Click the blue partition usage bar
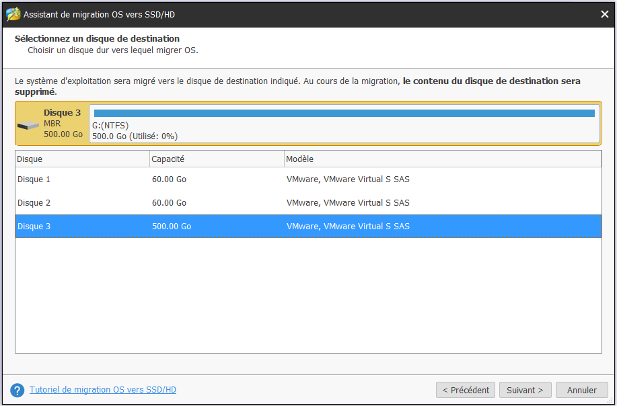The image size is (617, 406). 344,113
